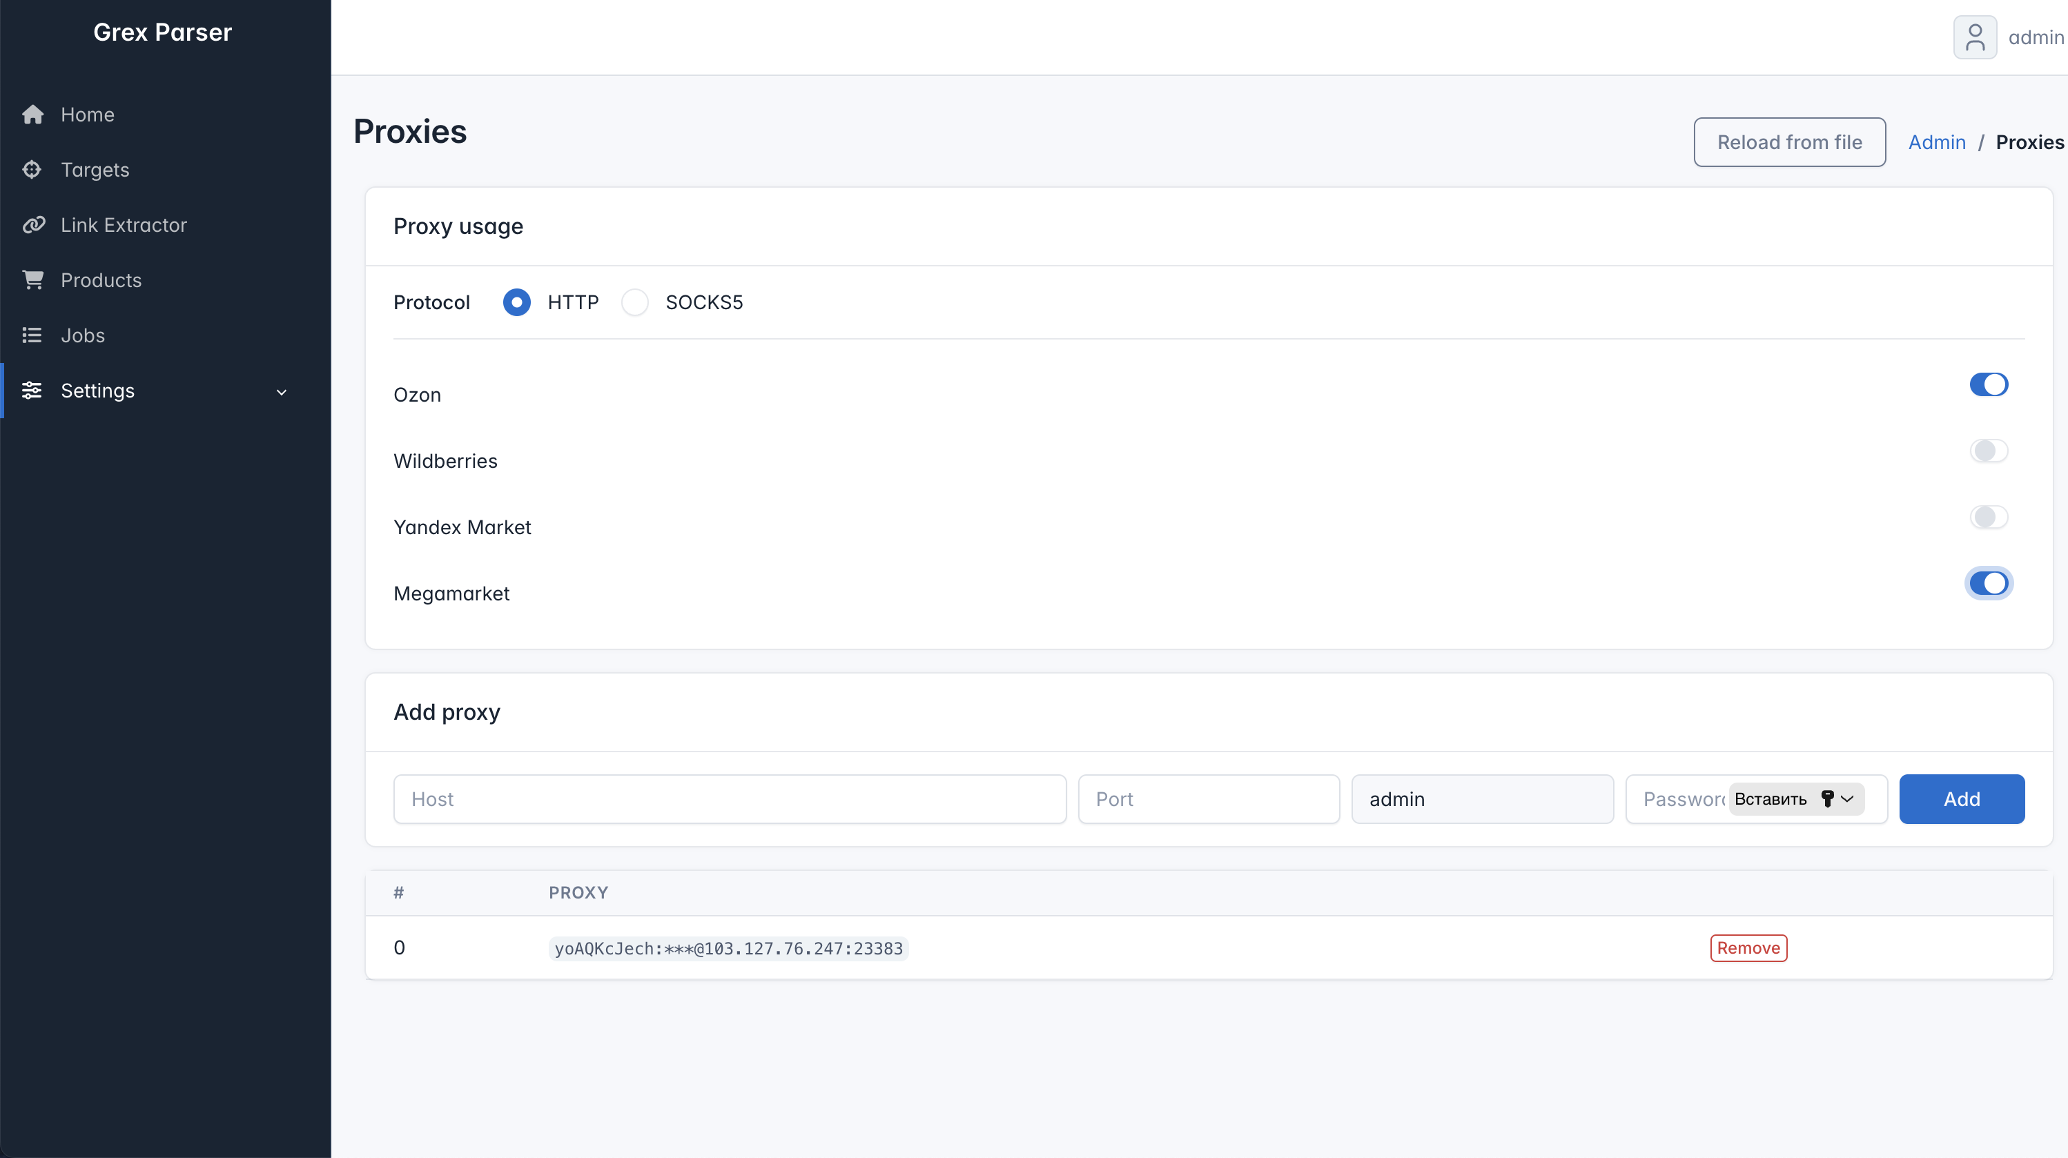Click the key icon in the password field
Image resolution: width=2068 pixels, height=1158 pixels.
[x=1827, y=798]
